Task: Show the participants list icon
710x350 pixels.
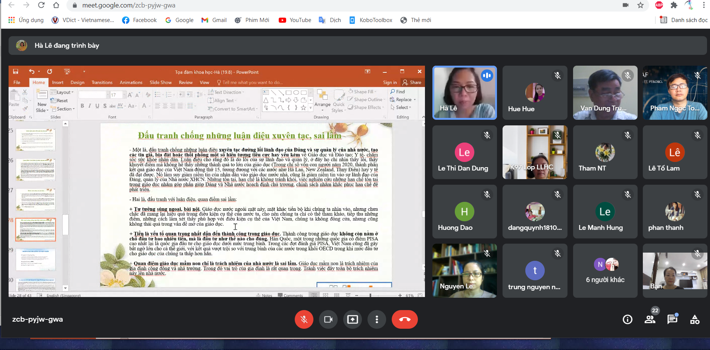Action: (x=650, y=319)
